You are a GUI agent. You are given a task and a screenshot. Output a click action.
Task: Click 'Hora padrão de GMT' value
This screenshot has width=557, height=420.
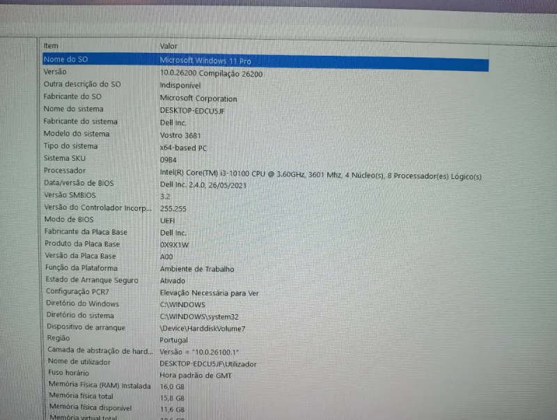(x=196, y=375)
